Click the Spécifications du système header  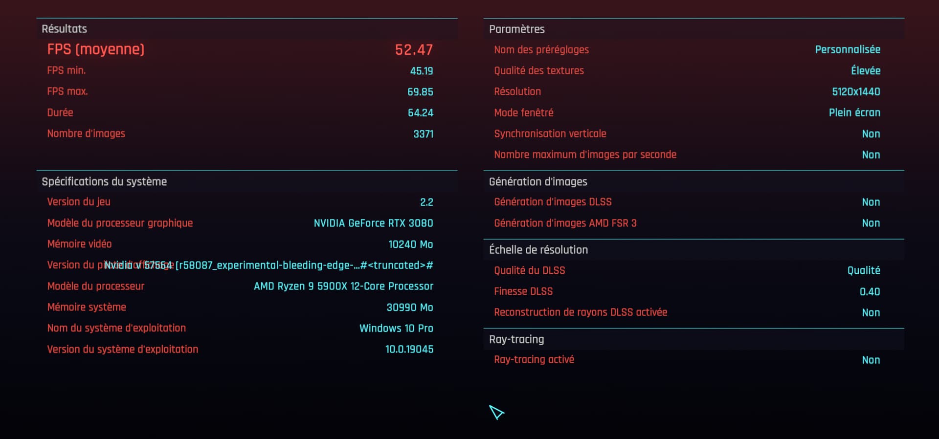pyautogui.click(x=104, y=181)
